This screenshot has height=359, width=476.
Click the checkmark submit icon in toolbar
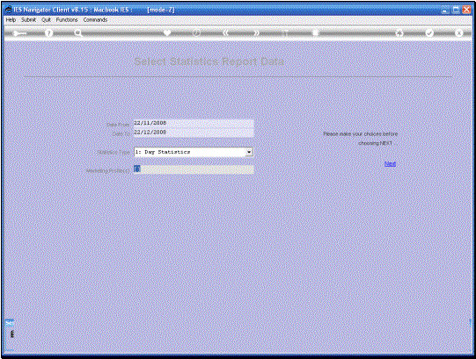(429, 33)
